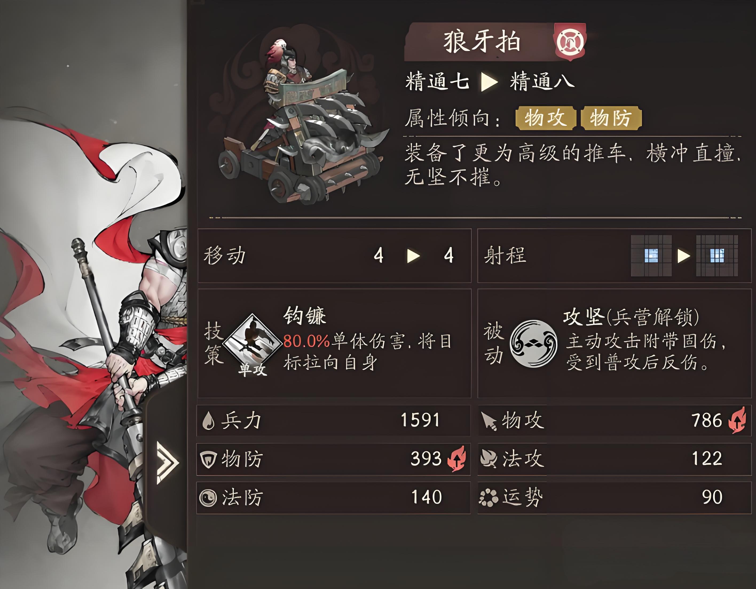Click the 物攻 arrow cursor icon
Screen dimensions: 756x589
point(489,421)
